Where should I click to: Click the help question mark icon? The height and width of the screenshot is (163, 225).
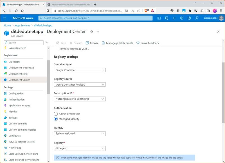[x=189, y=18]
